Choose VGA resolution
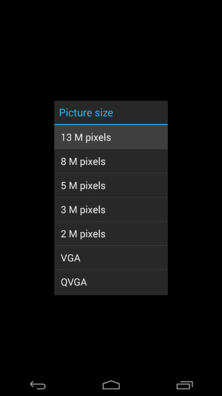The width and height of the screenshot is (222, 396). point(111,258)
